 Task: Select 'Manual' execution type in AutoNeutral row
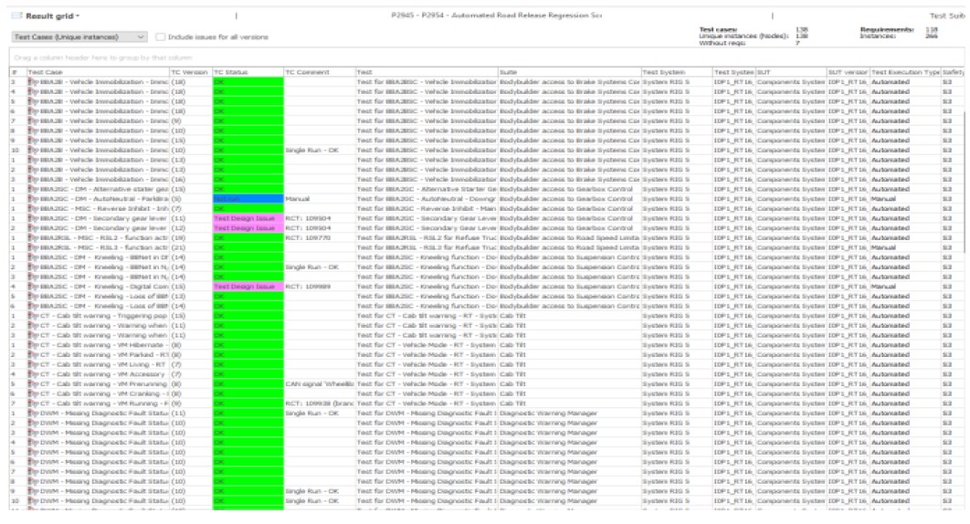coord(905,199)
